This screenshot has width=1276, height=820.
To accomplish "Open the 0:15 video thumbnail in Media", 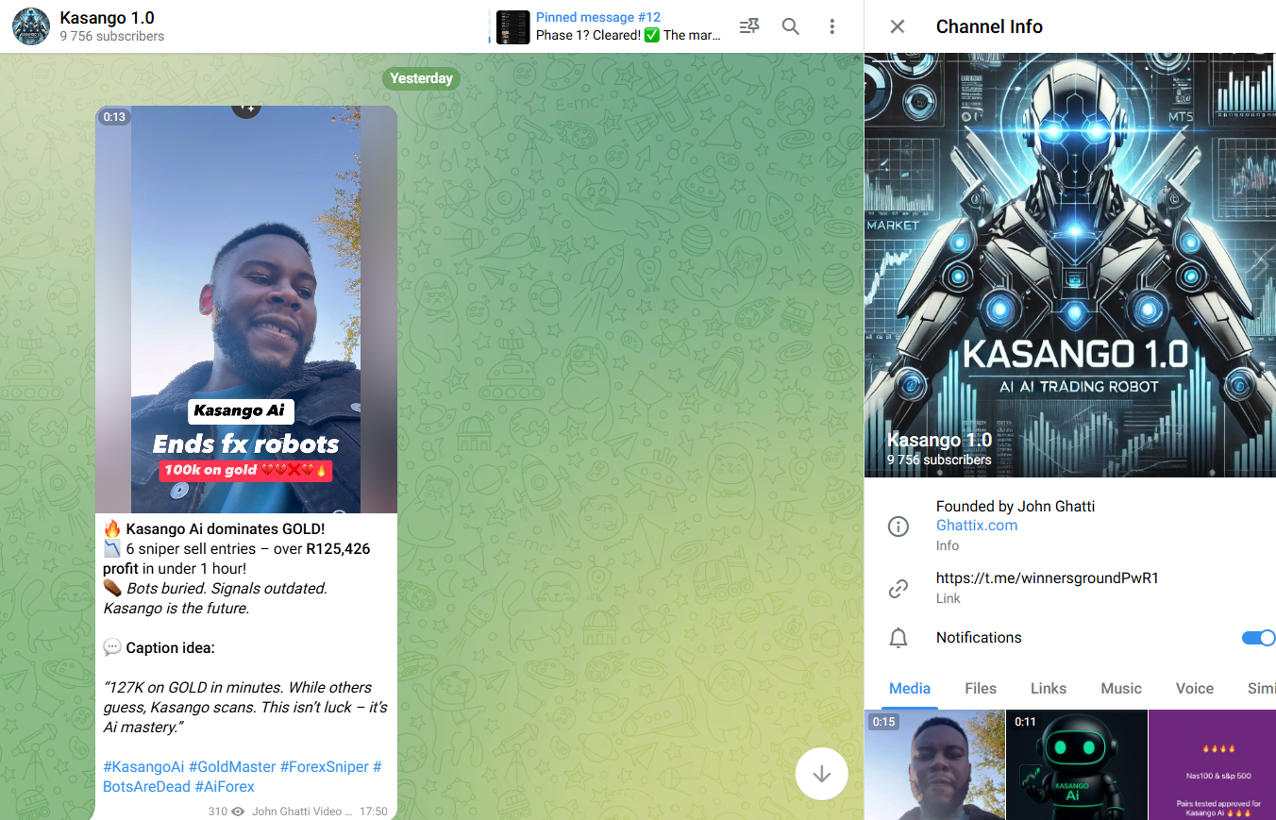I will click(935, 764).
